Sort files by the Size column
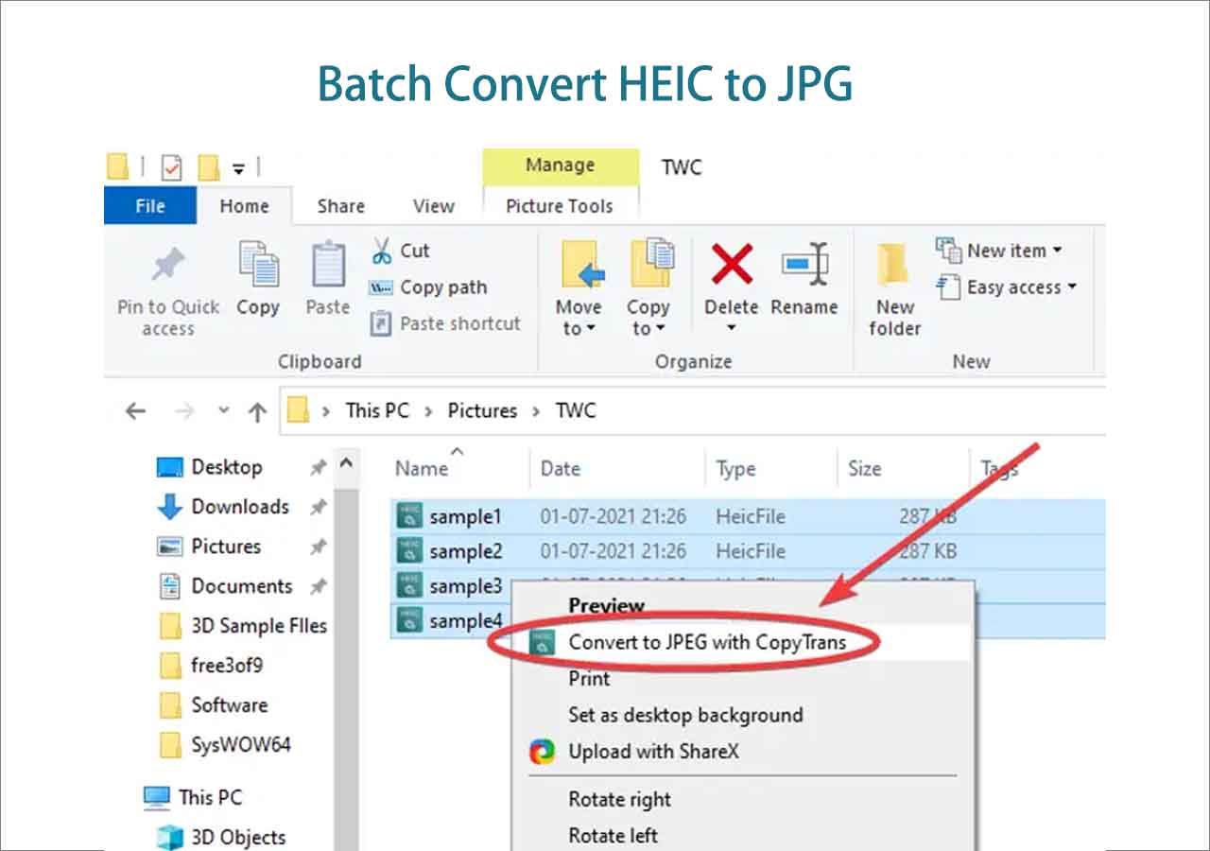Screen dimensions: 1210x851 click(x=864, y=468)
